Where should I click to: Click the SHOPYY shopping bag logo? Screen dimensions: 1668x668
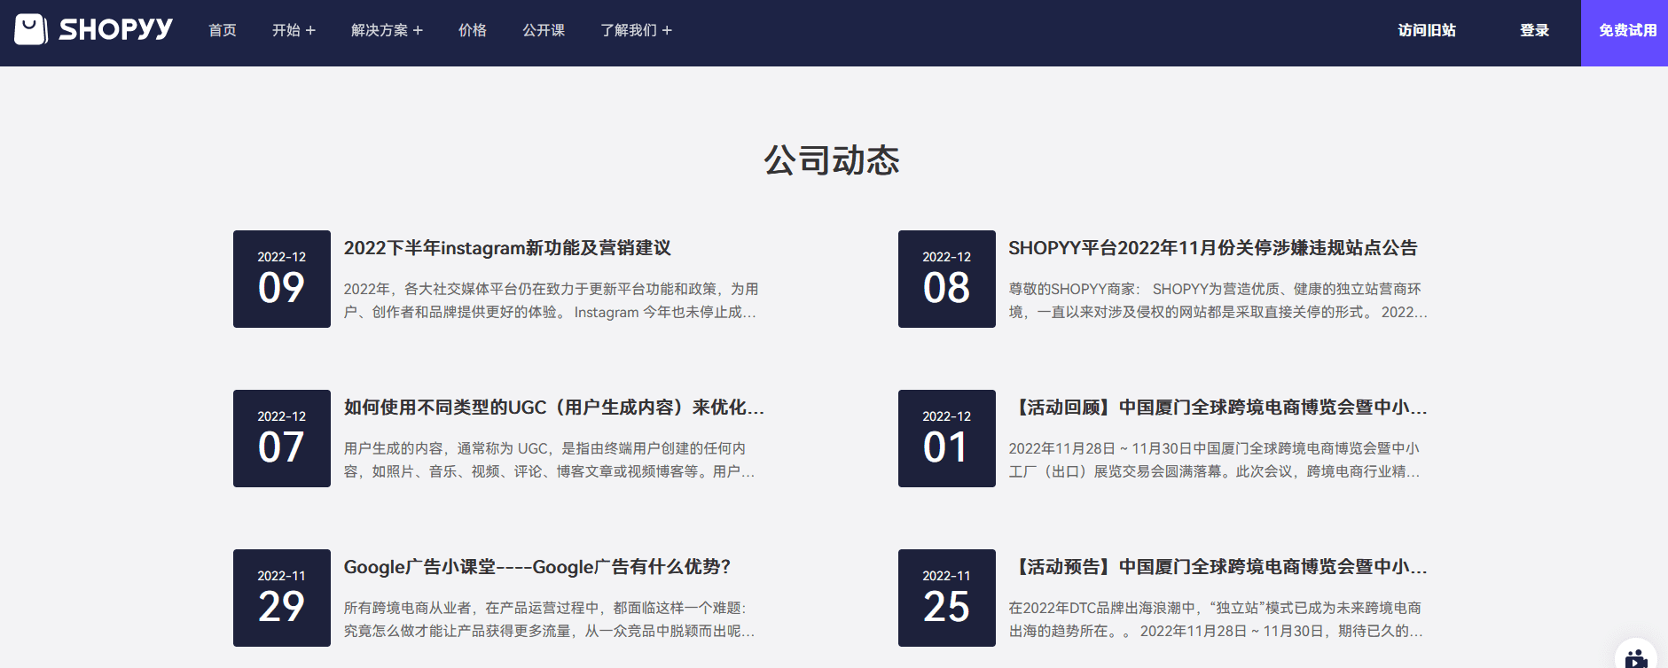(x=93, y=29)
